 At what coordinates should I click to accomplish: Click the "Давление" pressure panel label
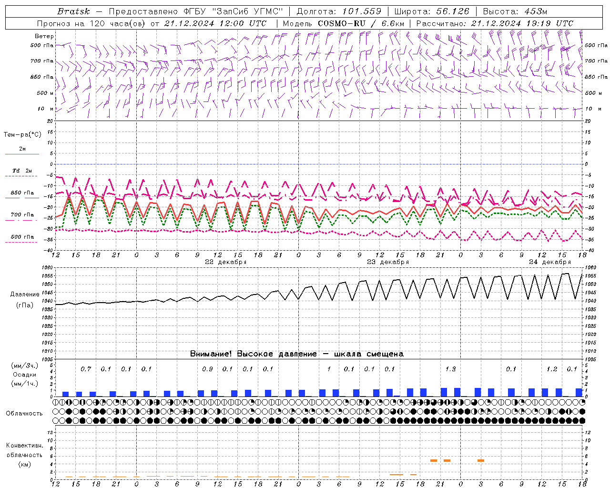(x=25, y=295)
